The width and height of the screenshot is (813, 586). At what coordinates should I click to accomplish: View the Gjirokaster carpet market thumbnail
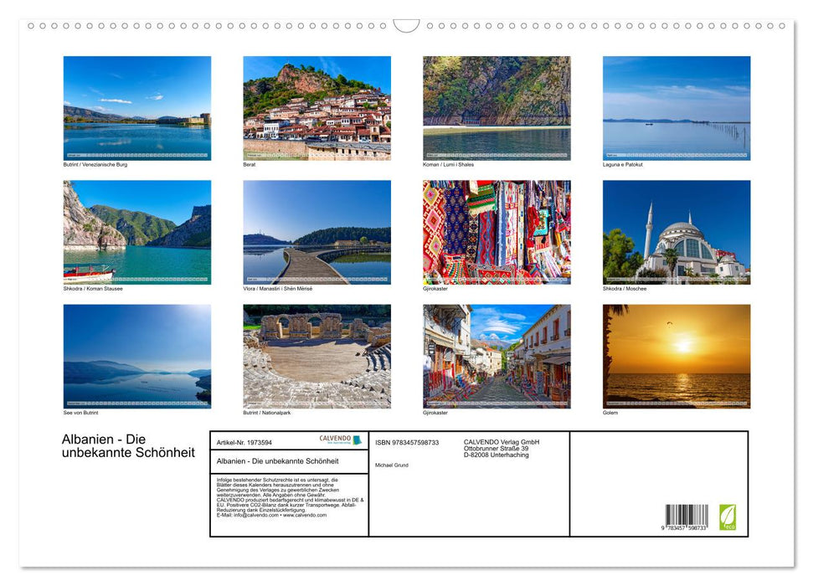coord(497,232)
